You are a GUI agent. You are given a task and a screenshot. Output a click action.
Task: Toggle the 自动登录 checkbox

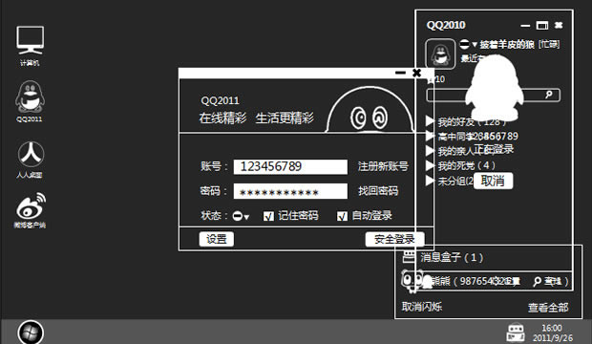[342, 216]
